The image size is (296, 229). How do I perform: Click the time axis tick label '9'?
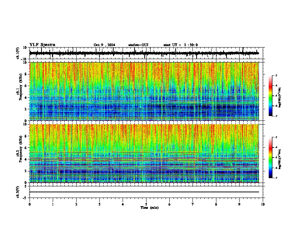click(239, 204)
